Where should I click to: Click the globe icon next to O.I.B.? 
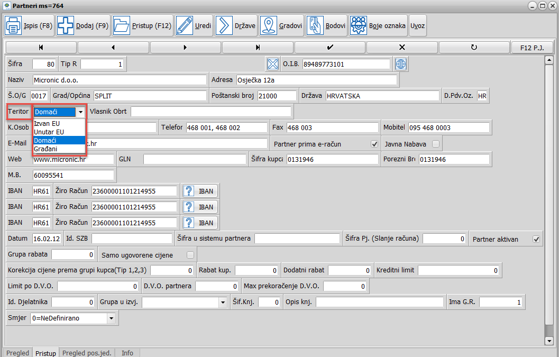[x=401, y=64]
